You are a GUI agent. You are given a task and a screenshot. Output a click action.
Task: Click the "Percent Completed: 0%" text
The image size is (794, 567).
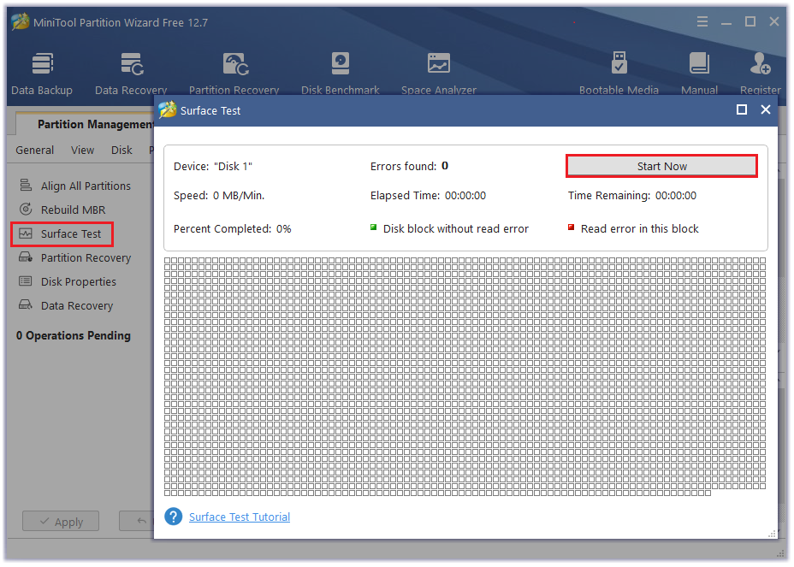(233, 229)
